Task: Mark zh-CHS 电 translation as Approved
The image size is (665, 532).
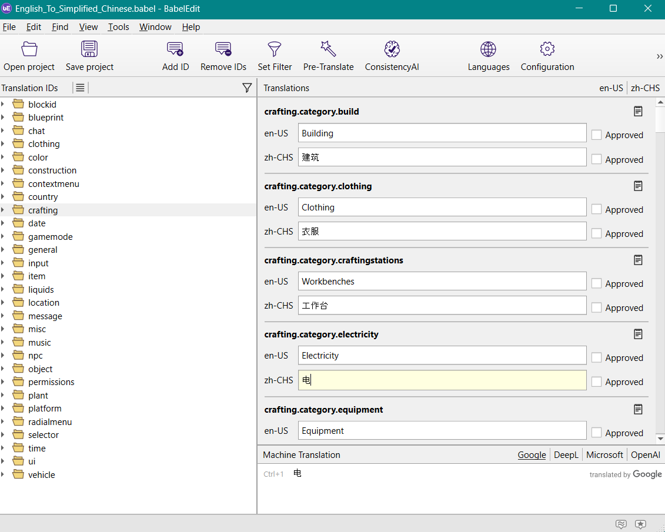Action: [x=597, y=382]
